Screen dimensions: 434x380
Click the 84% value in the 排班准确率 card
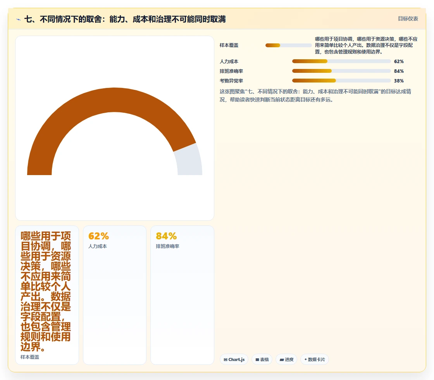pos(166,236)
